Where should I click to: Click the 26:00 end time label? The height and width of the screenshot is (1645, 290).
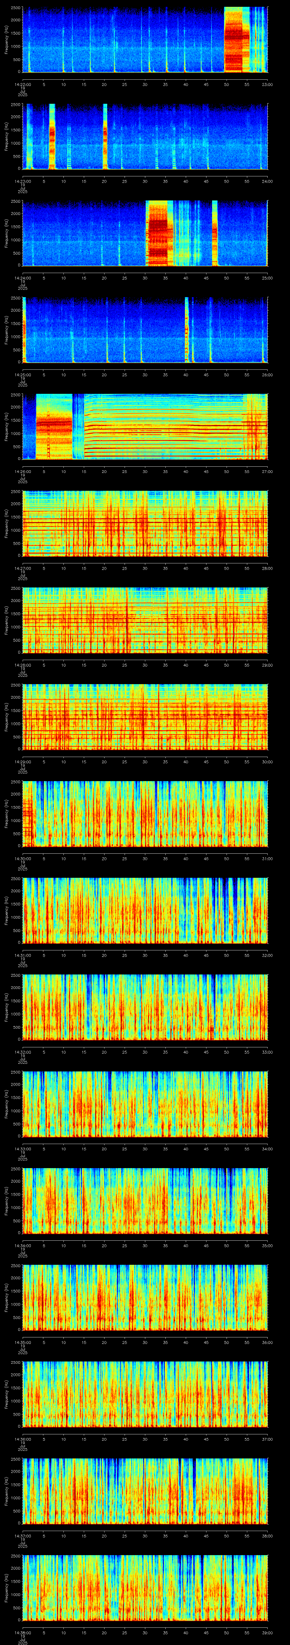coord(267,374)
